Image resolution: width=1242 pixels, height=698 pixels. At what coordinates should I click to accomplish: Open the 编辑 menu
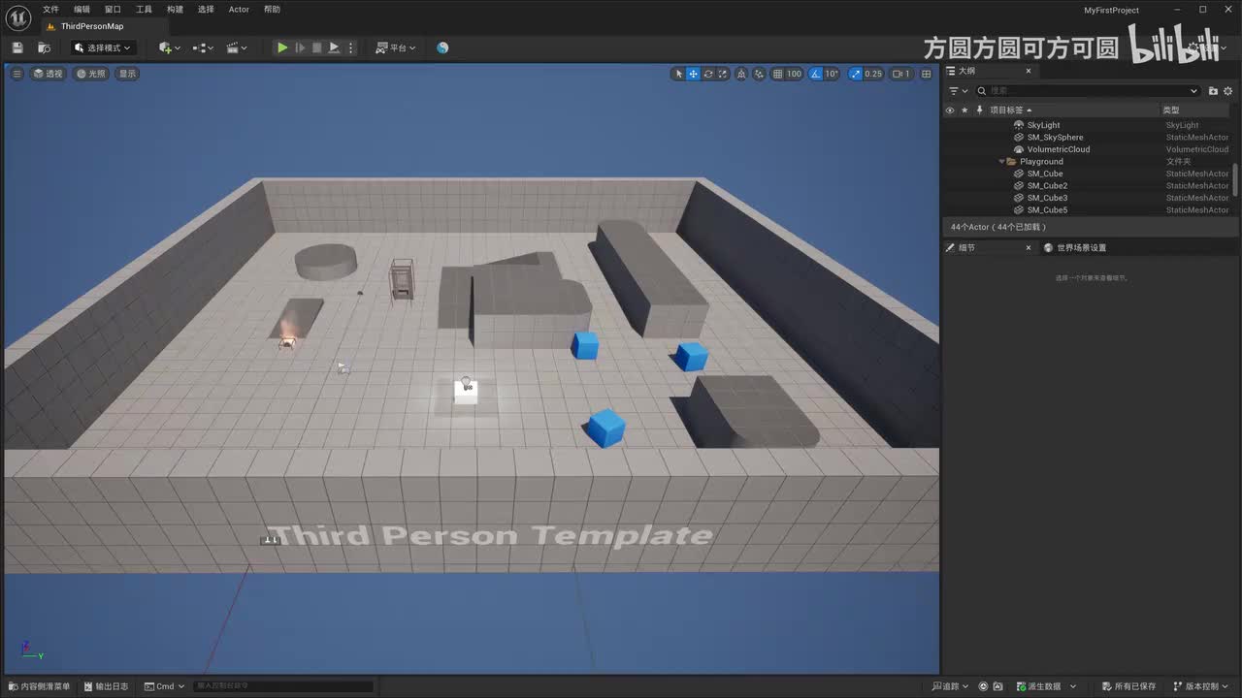tap(82, 10)
